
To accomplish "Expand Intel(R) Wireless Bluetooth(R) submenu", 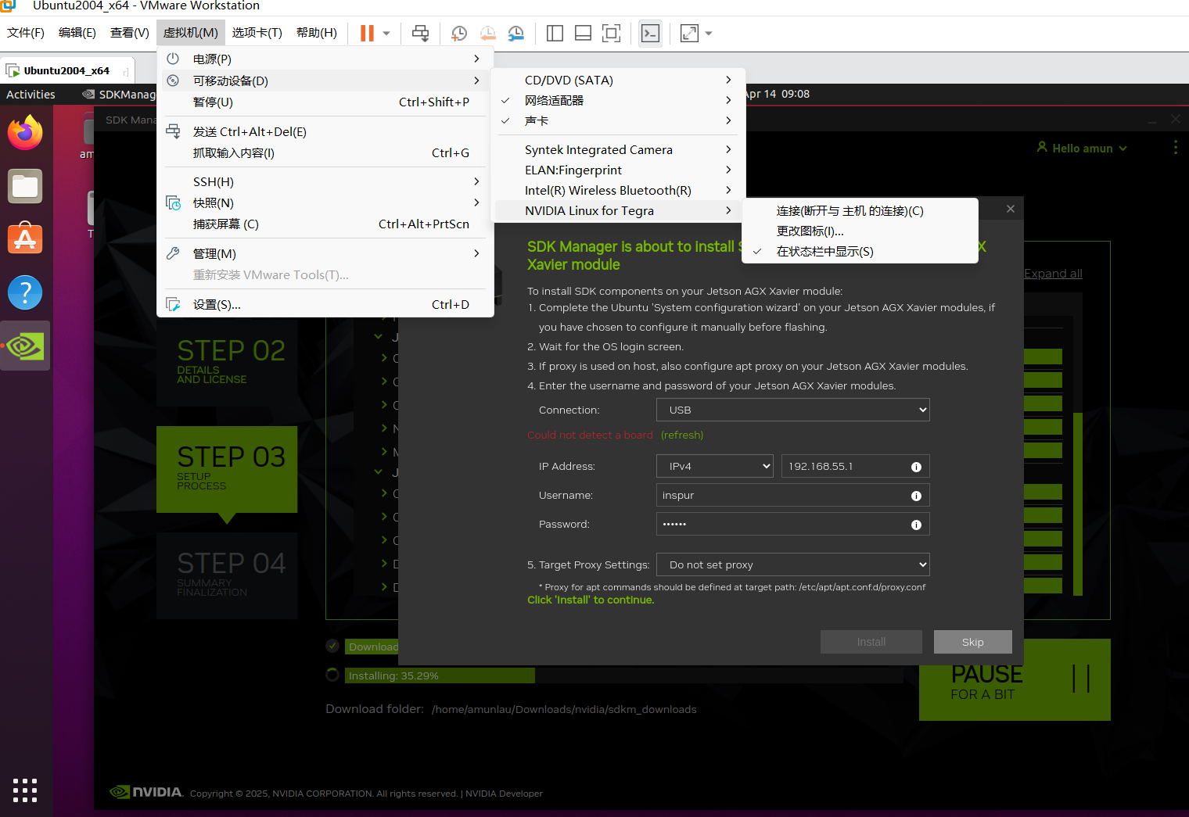I will (618, 191).
